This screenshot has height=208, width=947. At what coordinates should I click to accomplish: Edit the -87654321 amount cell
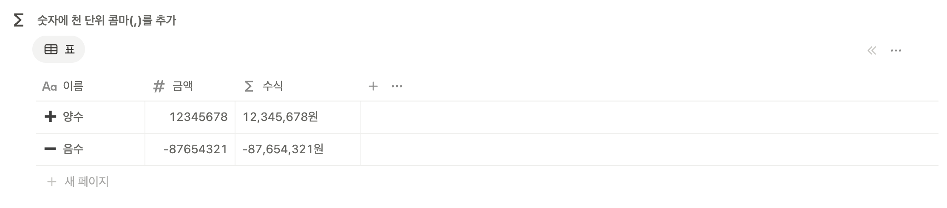tap(196, 149)
